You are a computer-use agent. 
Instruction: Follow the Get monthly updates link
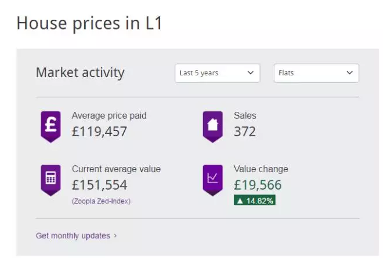(73, 235)
